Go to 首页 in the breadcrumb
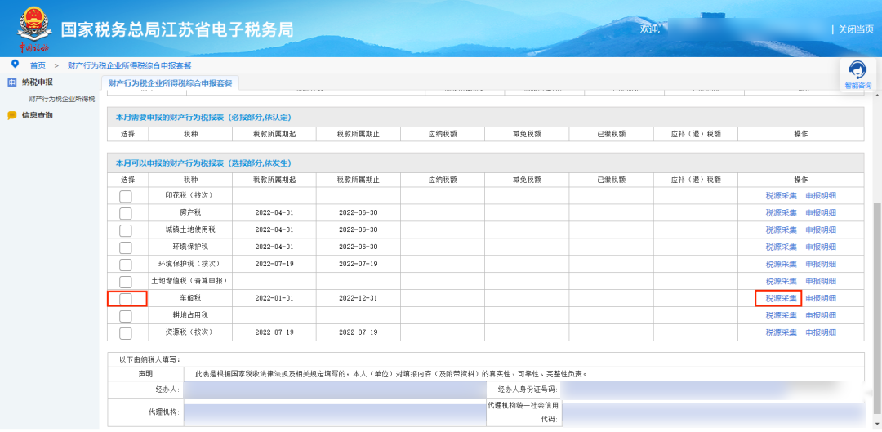 [x=38, y=65]
